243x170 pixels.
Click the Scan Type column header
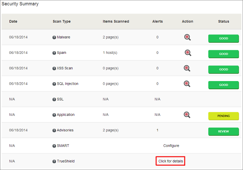coord(61,21)
